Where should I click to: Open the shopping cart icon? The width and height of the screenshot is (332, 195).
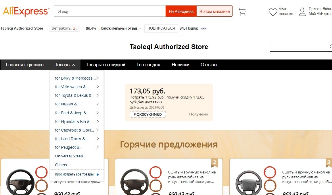point(242,11)
